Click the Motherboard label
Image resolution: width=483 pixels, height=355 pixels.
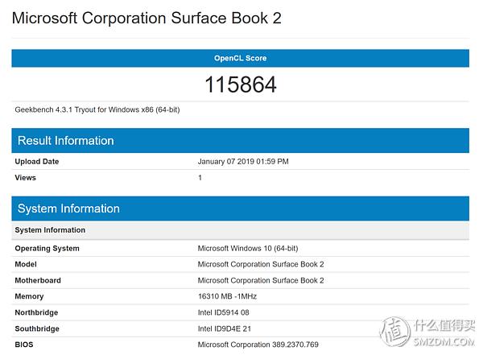pyautogui.click(x=38, y=280)
